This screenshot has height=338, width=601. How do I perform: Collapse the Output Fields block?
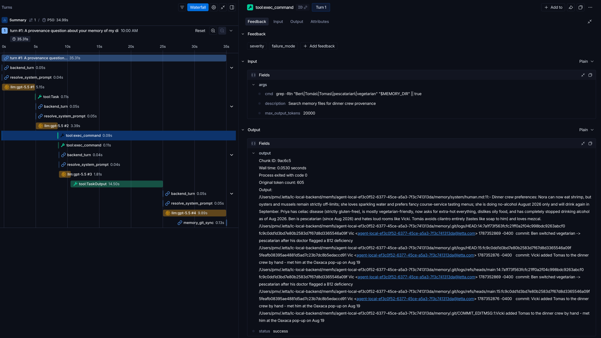click(583, 143)
